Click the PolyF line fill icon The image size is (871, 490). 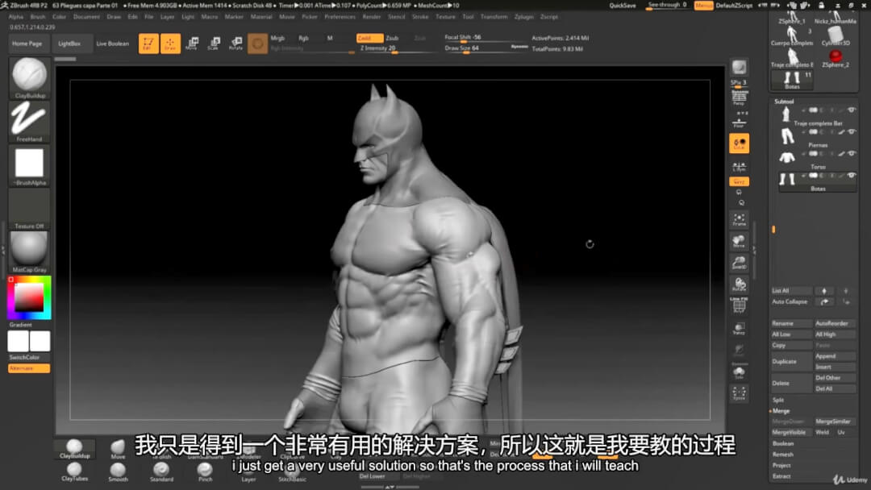pyautogui.click(x=739, y=305)
